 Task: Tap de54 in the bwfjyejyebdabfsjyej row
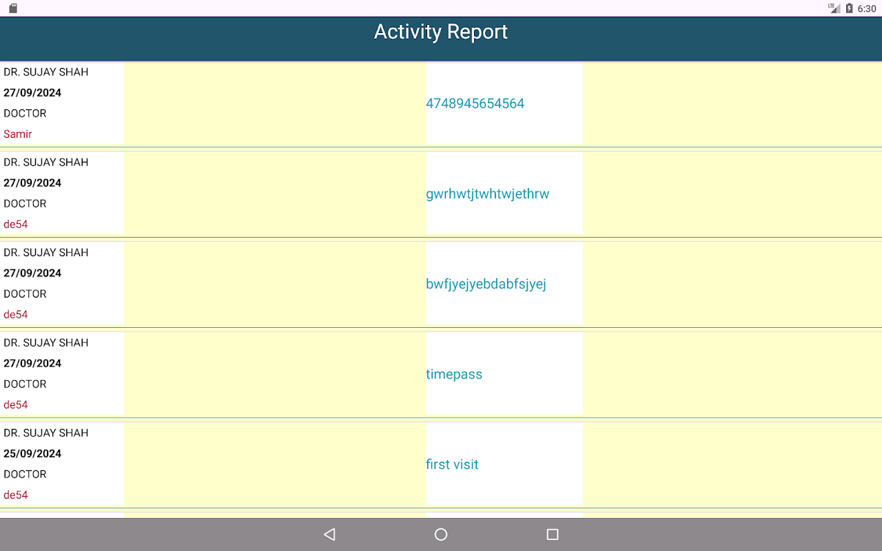pyautogui.click(x=16, y=314)
